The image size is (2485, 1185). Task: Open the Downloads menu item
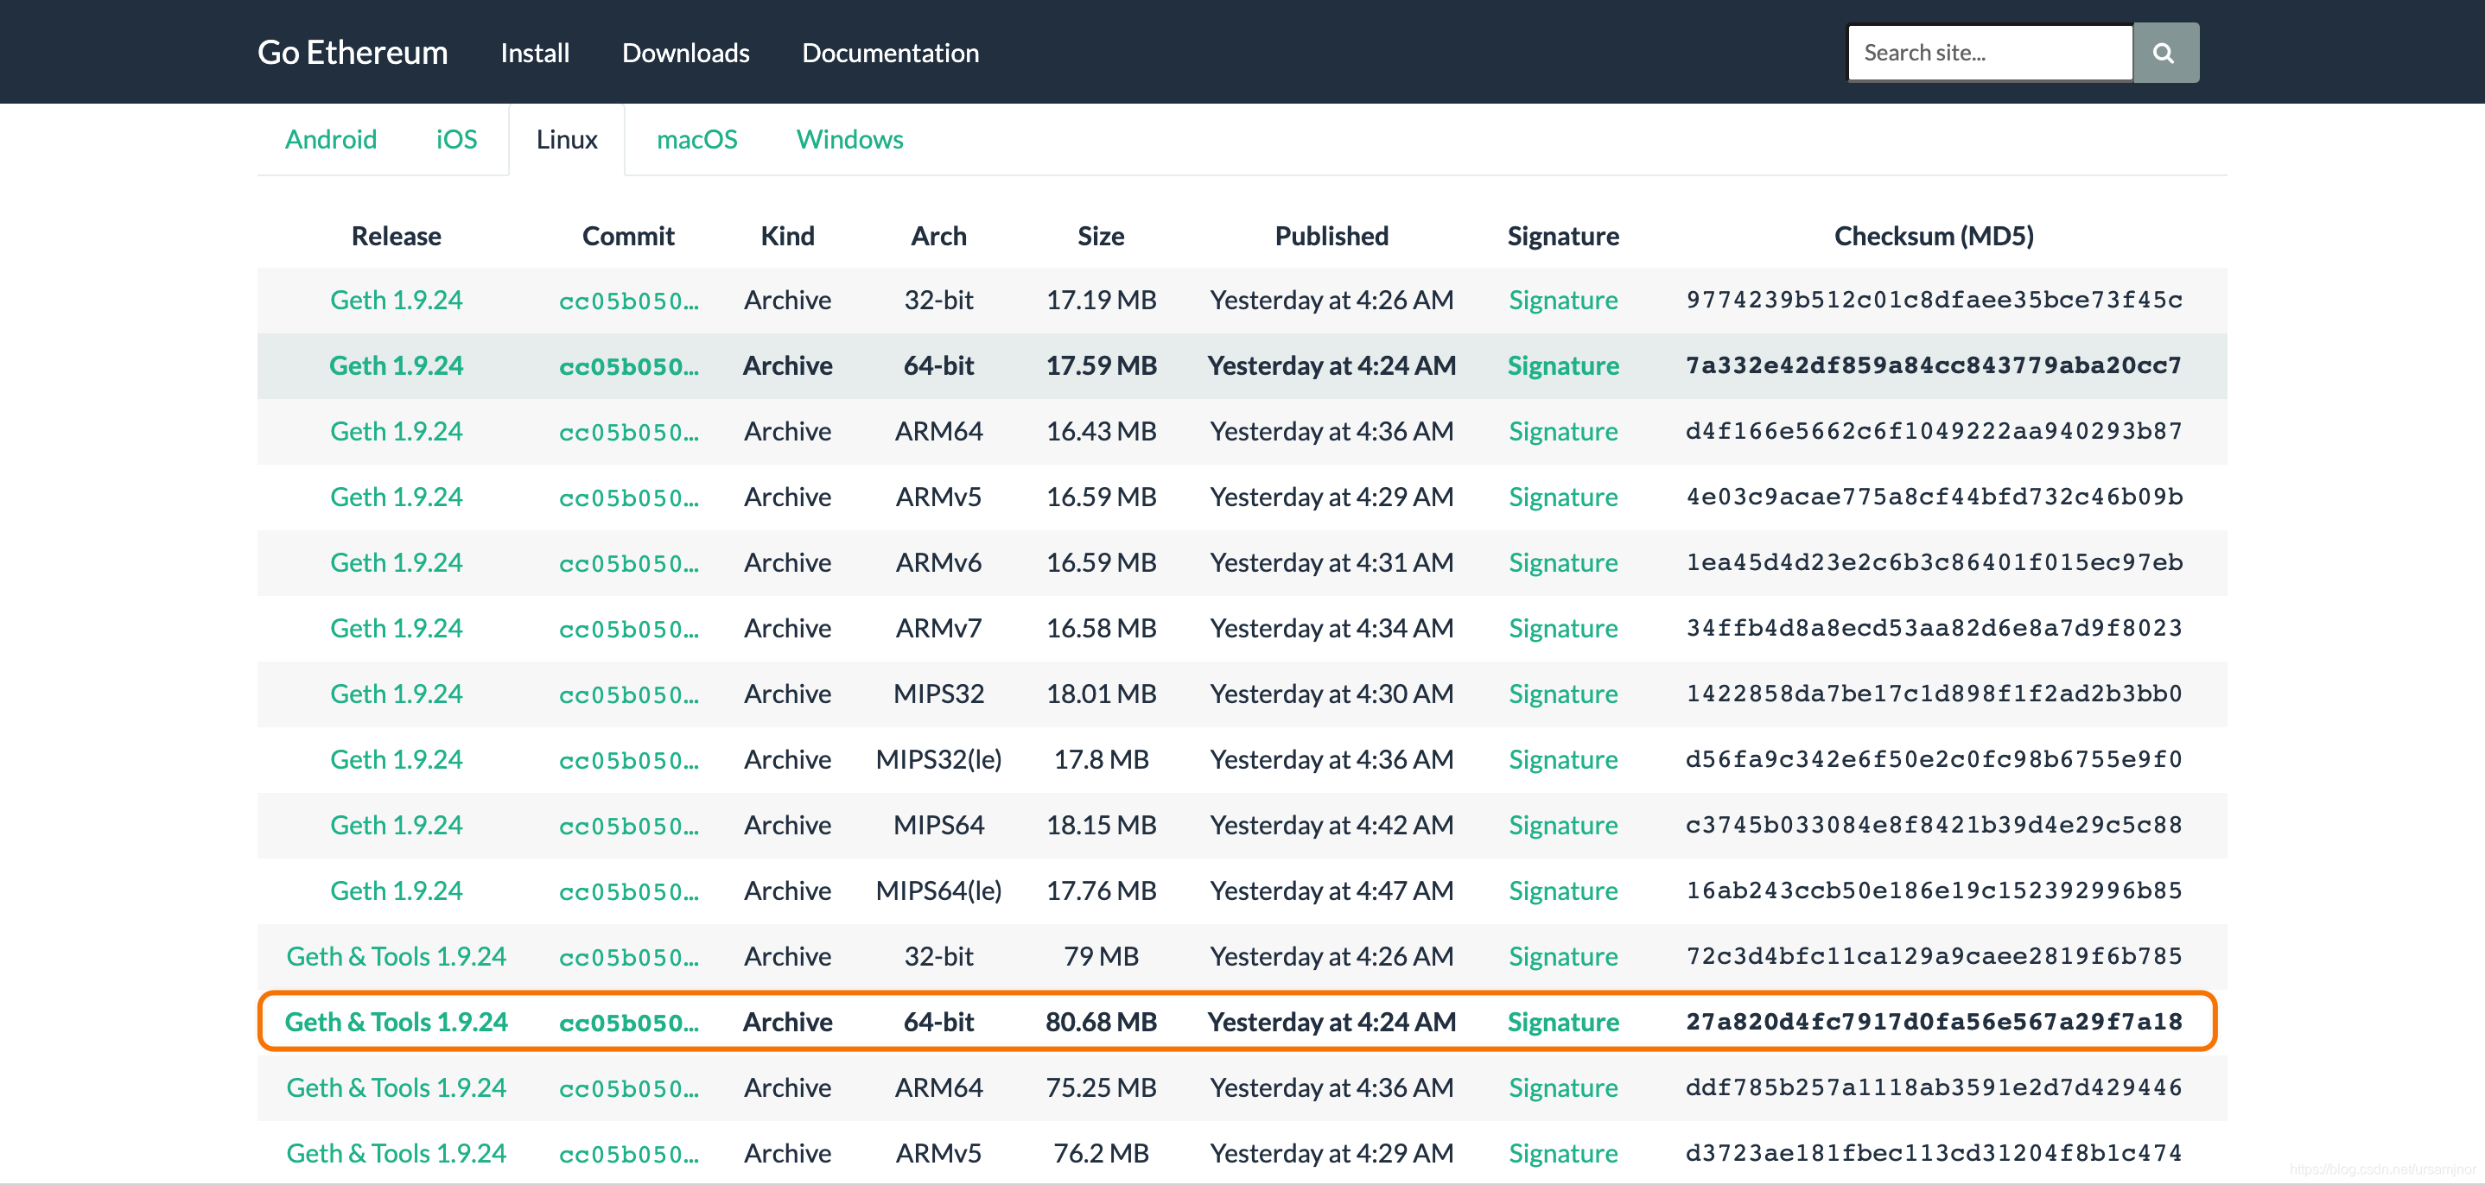(685, 53)
